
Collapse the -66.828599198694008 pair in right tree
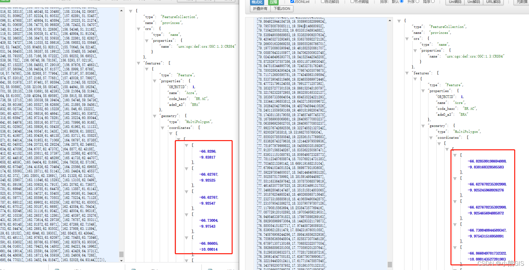tap(455, 155)
